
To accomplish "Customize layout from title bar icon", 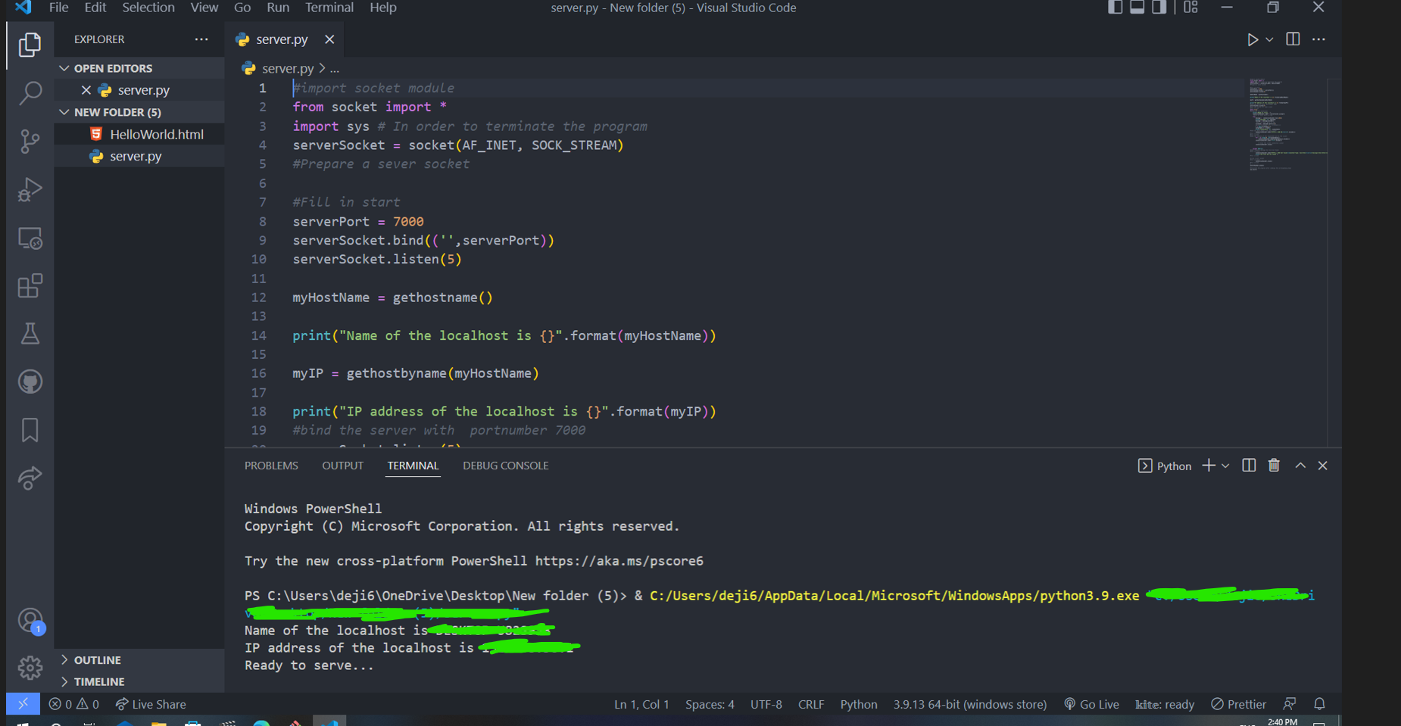I will 1190,8.
